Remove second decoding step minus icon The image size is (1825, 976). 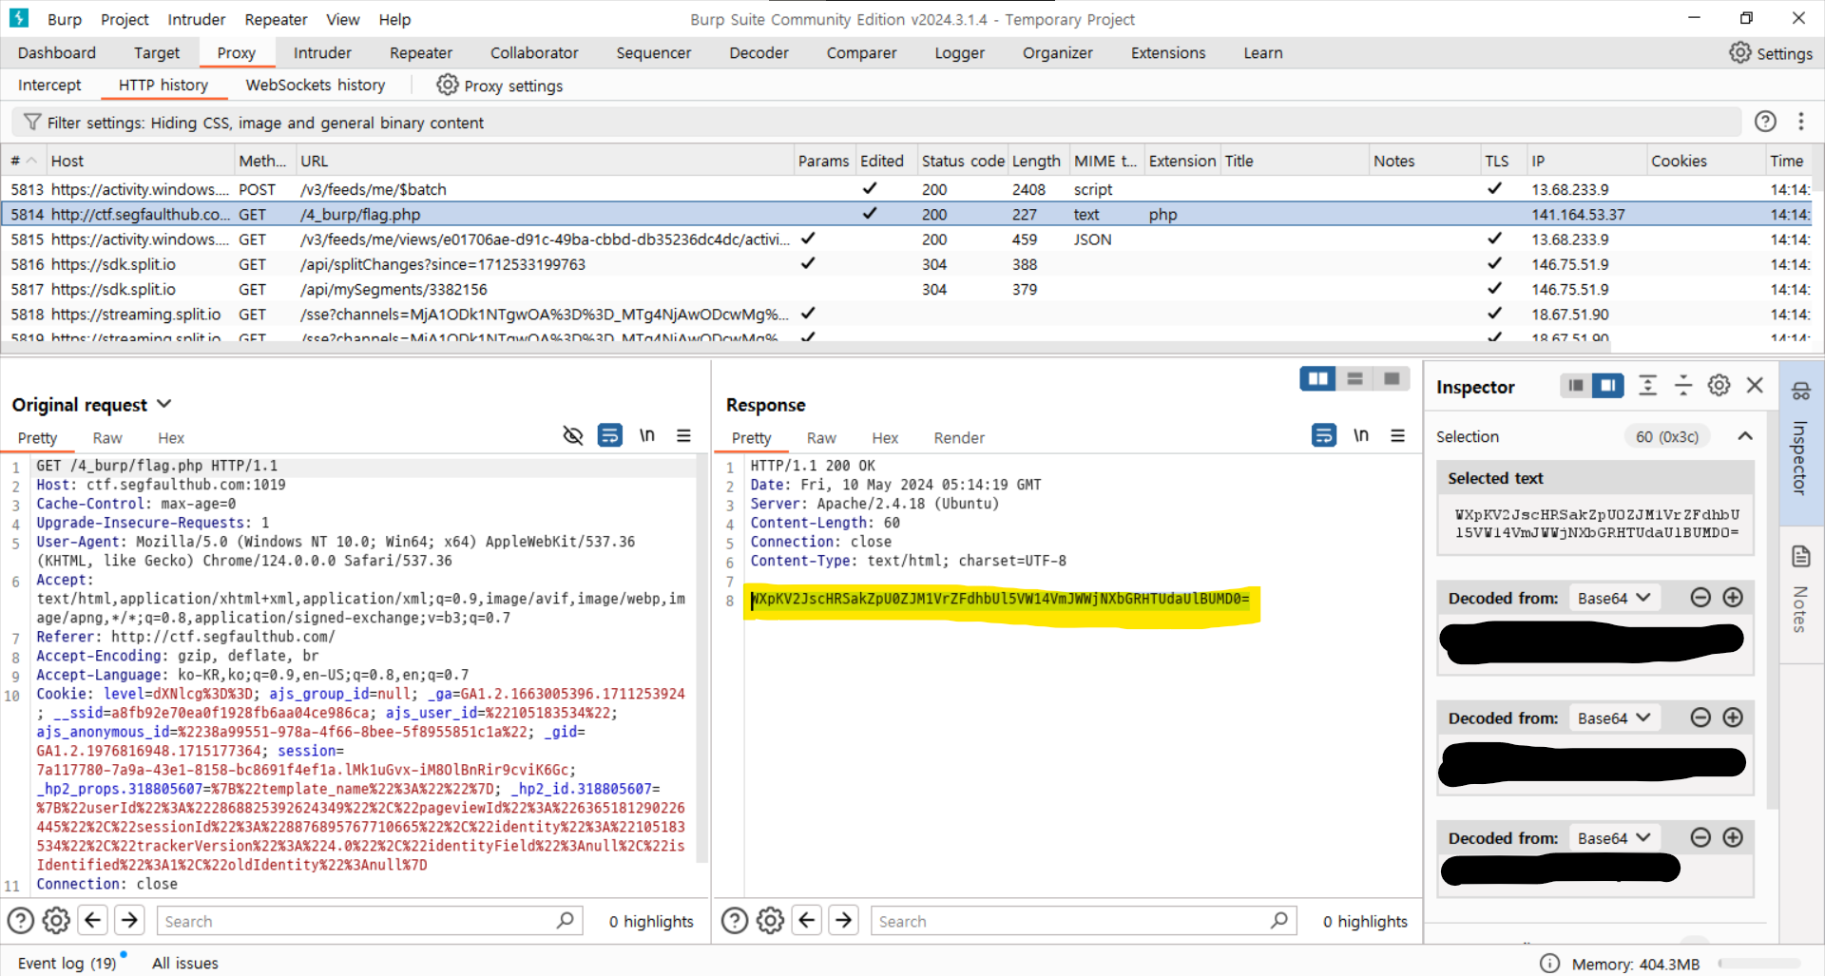[1700, 718]
